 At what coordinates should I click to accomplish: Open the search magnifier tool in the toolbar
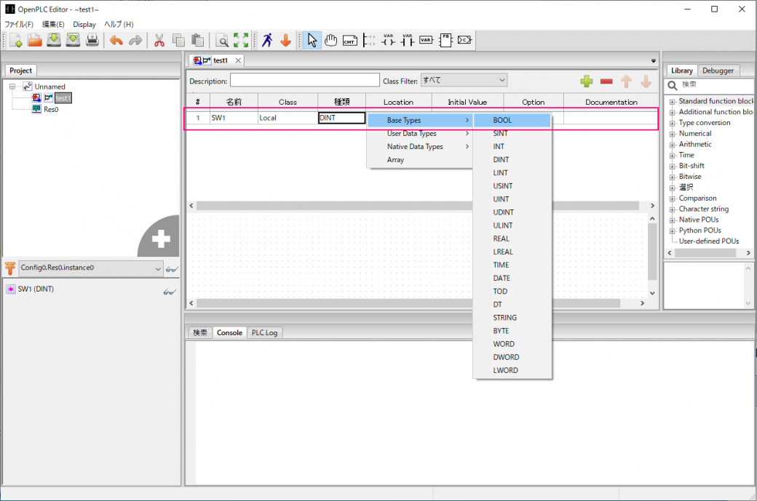point(222,40)
